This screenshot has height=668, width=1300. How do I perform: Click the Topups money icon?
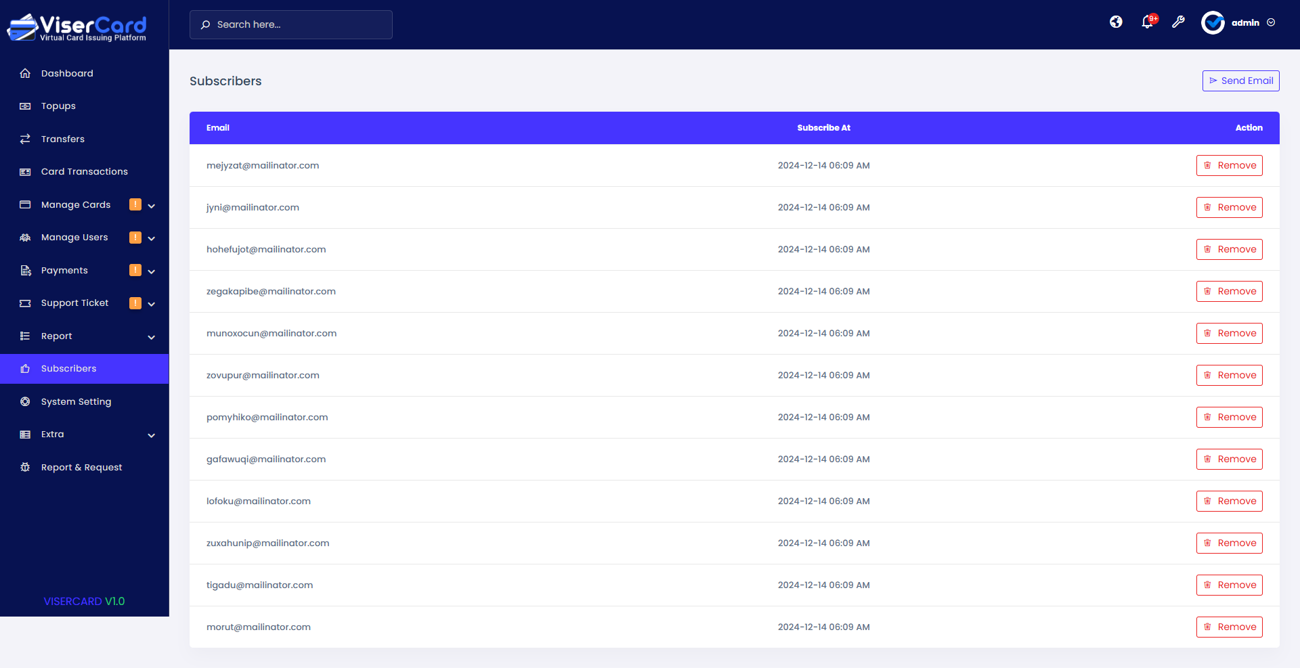[25, 106]
